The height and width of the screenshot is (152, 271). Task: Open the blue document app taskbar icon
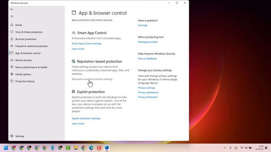coord(53,148)
